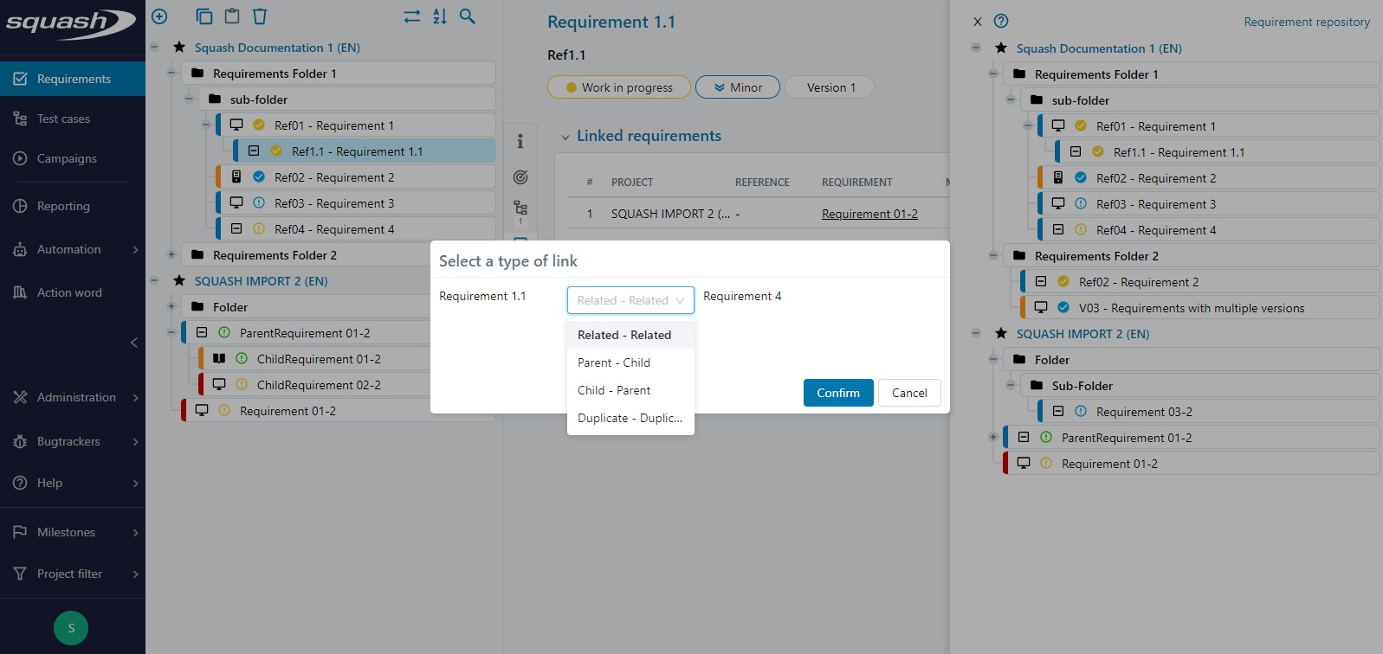The image size is (1383, 654).
Task: Close the requirement repository panel
Action: pyautogui.click(x=978, y=22)
